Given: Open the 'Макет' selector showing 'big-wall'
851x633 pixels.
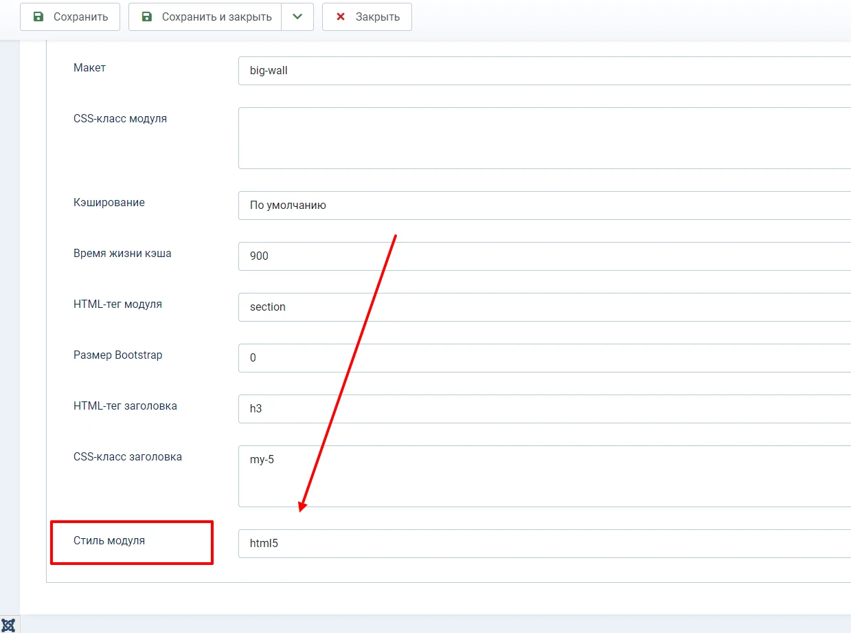Looking at the screenshot, I should click(x=481, y=71).
